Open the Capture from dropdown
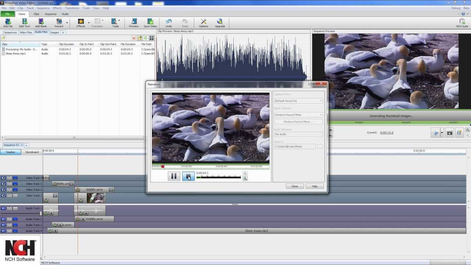 click(x=298, y=101)
